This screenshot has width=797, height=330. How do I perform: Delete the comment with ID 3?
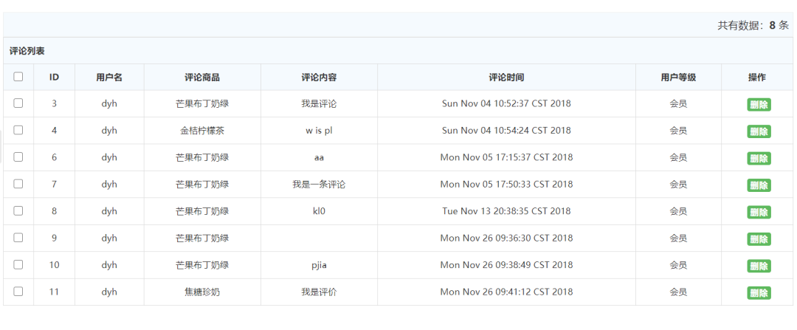tap(759, 105)
